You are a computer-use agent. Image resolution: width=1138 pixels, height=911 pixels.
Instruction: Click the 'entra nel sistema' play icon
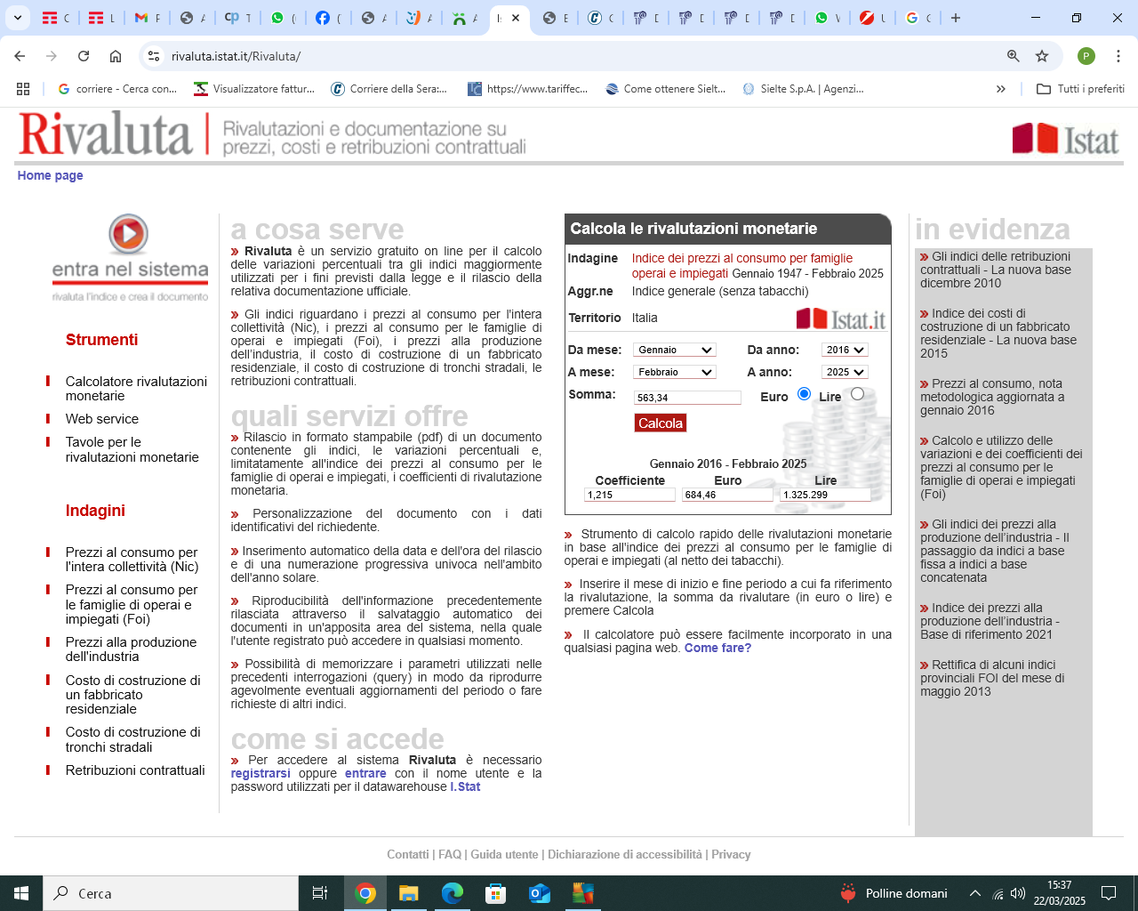(x=128, y=234)
